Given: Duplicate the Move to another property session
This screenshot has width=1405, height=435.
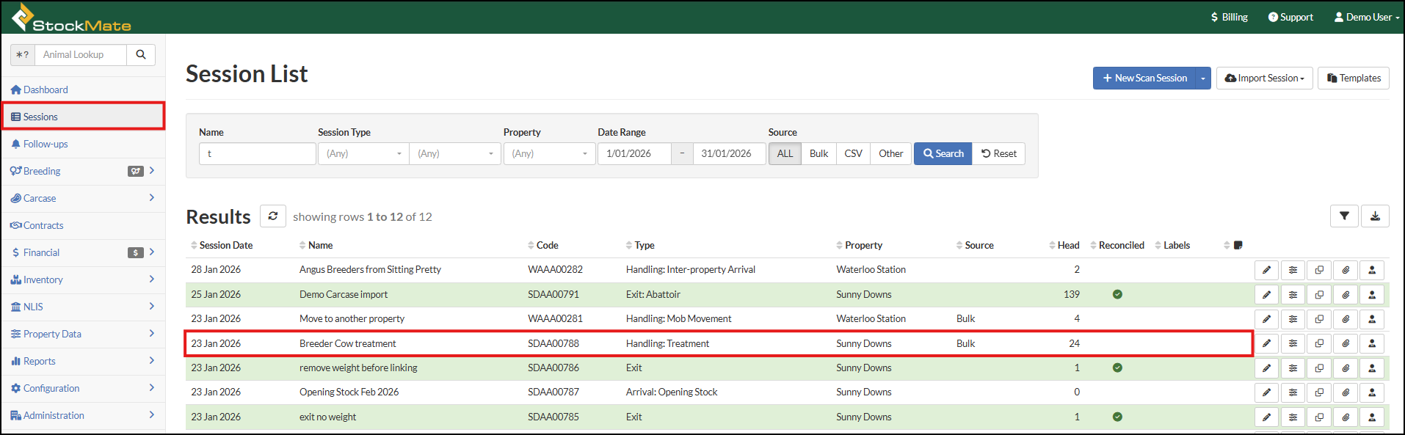Looking at the screenshot, I should tap(1319, 319).
